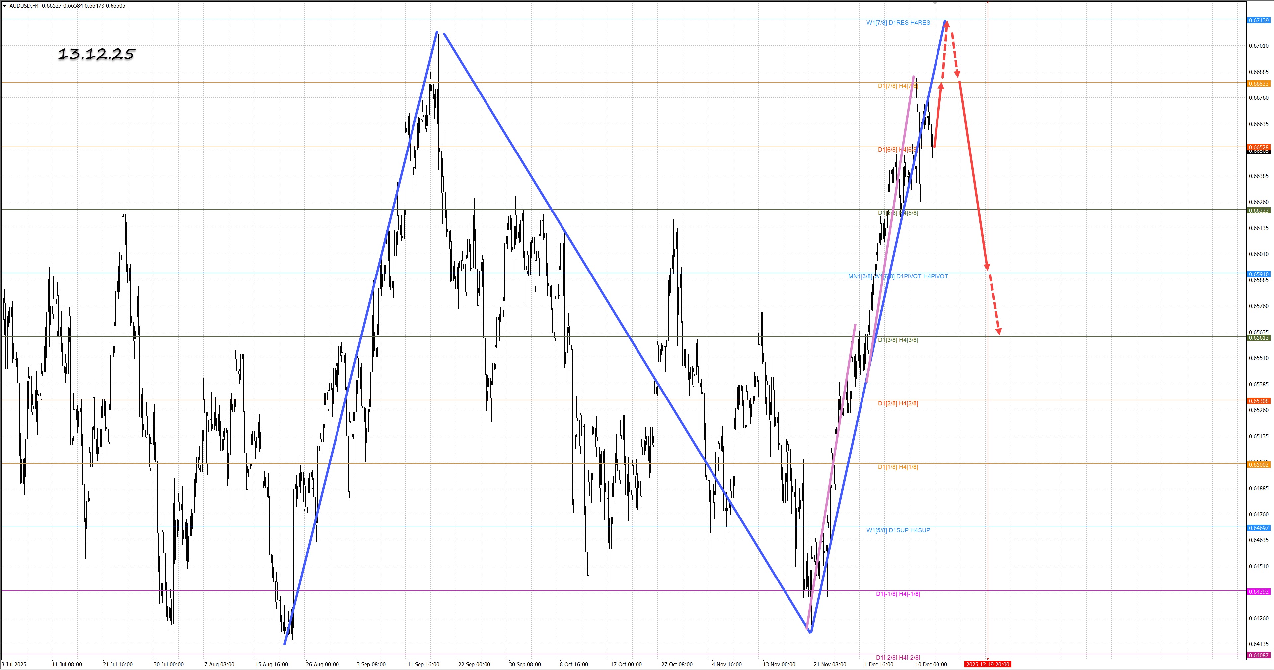Click the orange 0.66833 price tag
This screenshot has height=670, width=1274.
pyautogui.click(x=1258, y=84)
